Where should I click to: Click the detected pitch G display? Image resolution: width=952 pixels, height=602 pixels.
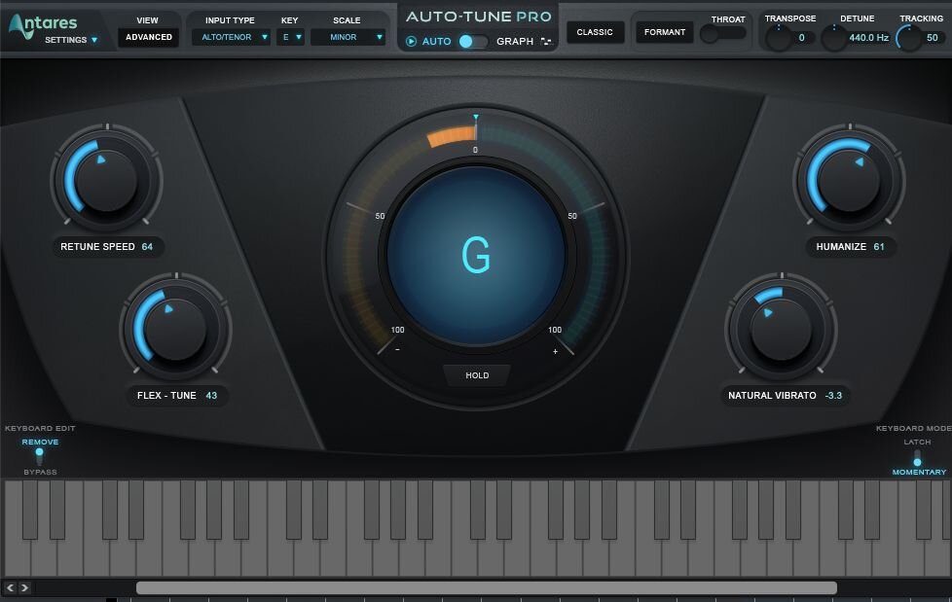click(476, 255)
